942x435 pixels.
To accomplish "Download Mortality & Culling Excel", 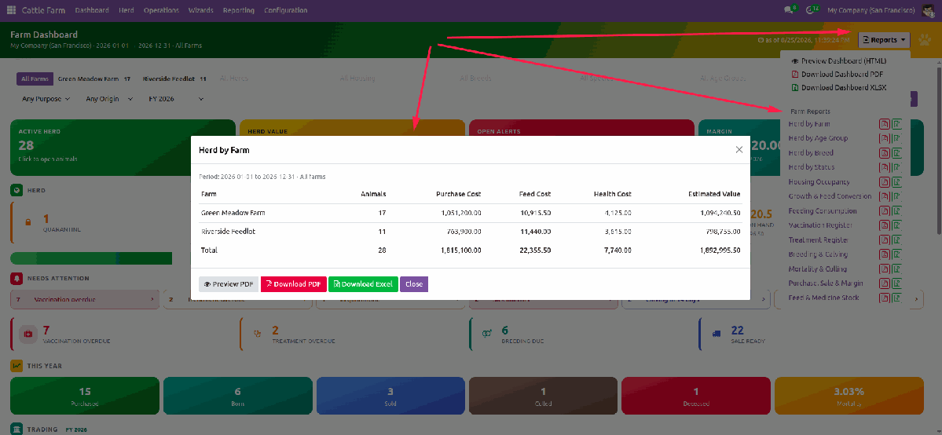I will pos(897,269).
